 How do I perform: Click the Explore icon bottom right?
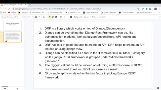coord(158,88)
